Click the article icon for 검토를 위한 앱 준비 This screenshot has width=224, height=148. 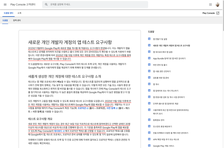[149, 78]
